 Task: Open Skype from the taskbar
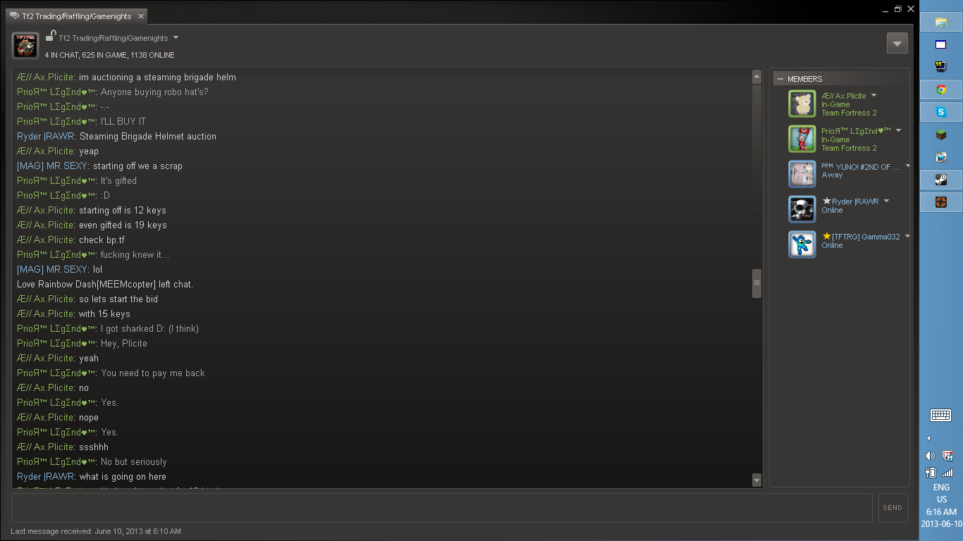(x=940, y=112)
